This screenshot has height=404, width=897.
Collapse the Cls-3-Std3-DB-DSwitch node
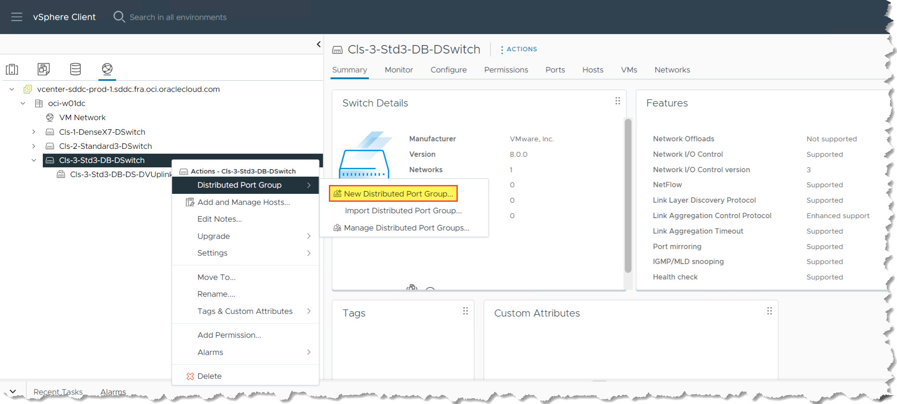click(x=34, y=160)
